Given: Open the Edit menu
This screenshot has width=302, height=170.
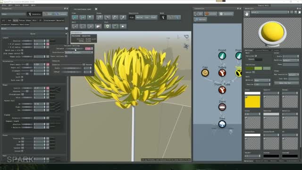Looking at the screenshot, I should tap(10, 5).
